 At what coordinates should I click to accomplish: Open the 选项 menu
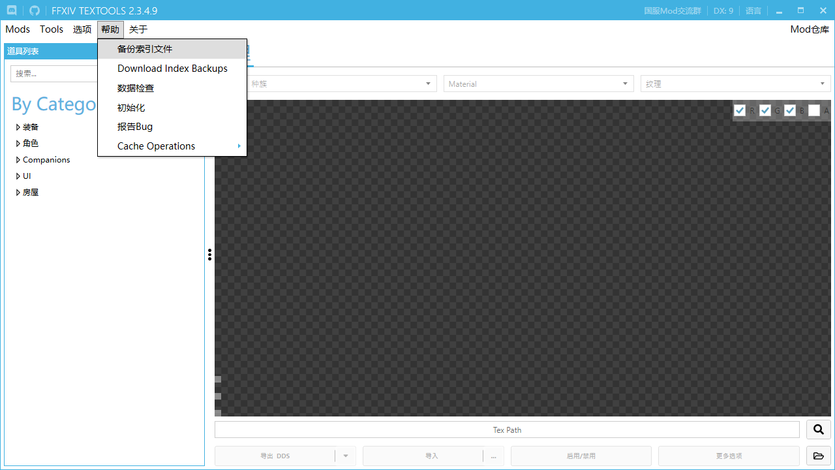click(82, 29)
